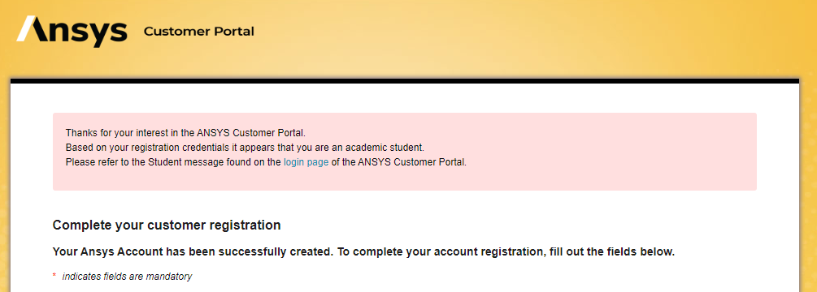Select the 'Complete your customer registration' heading

pos(167,225)
